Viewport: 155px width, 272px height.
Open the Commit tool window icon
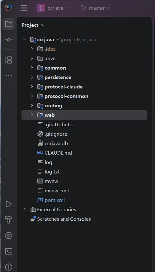tap(8, 40)
